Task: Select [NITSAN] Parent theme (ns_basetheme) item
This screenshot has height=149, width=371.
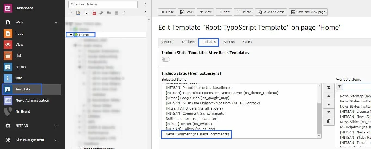Action: click(x=199, y=88)
